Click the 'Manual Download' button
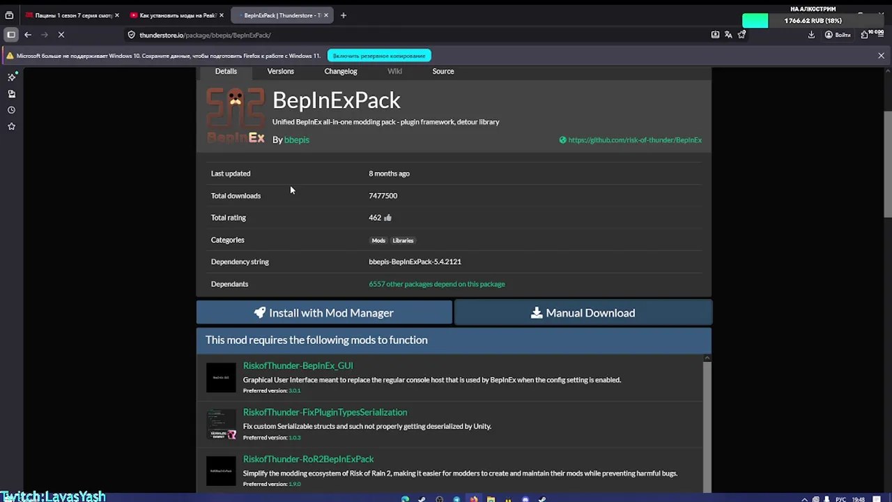 [x=583, y=313]
